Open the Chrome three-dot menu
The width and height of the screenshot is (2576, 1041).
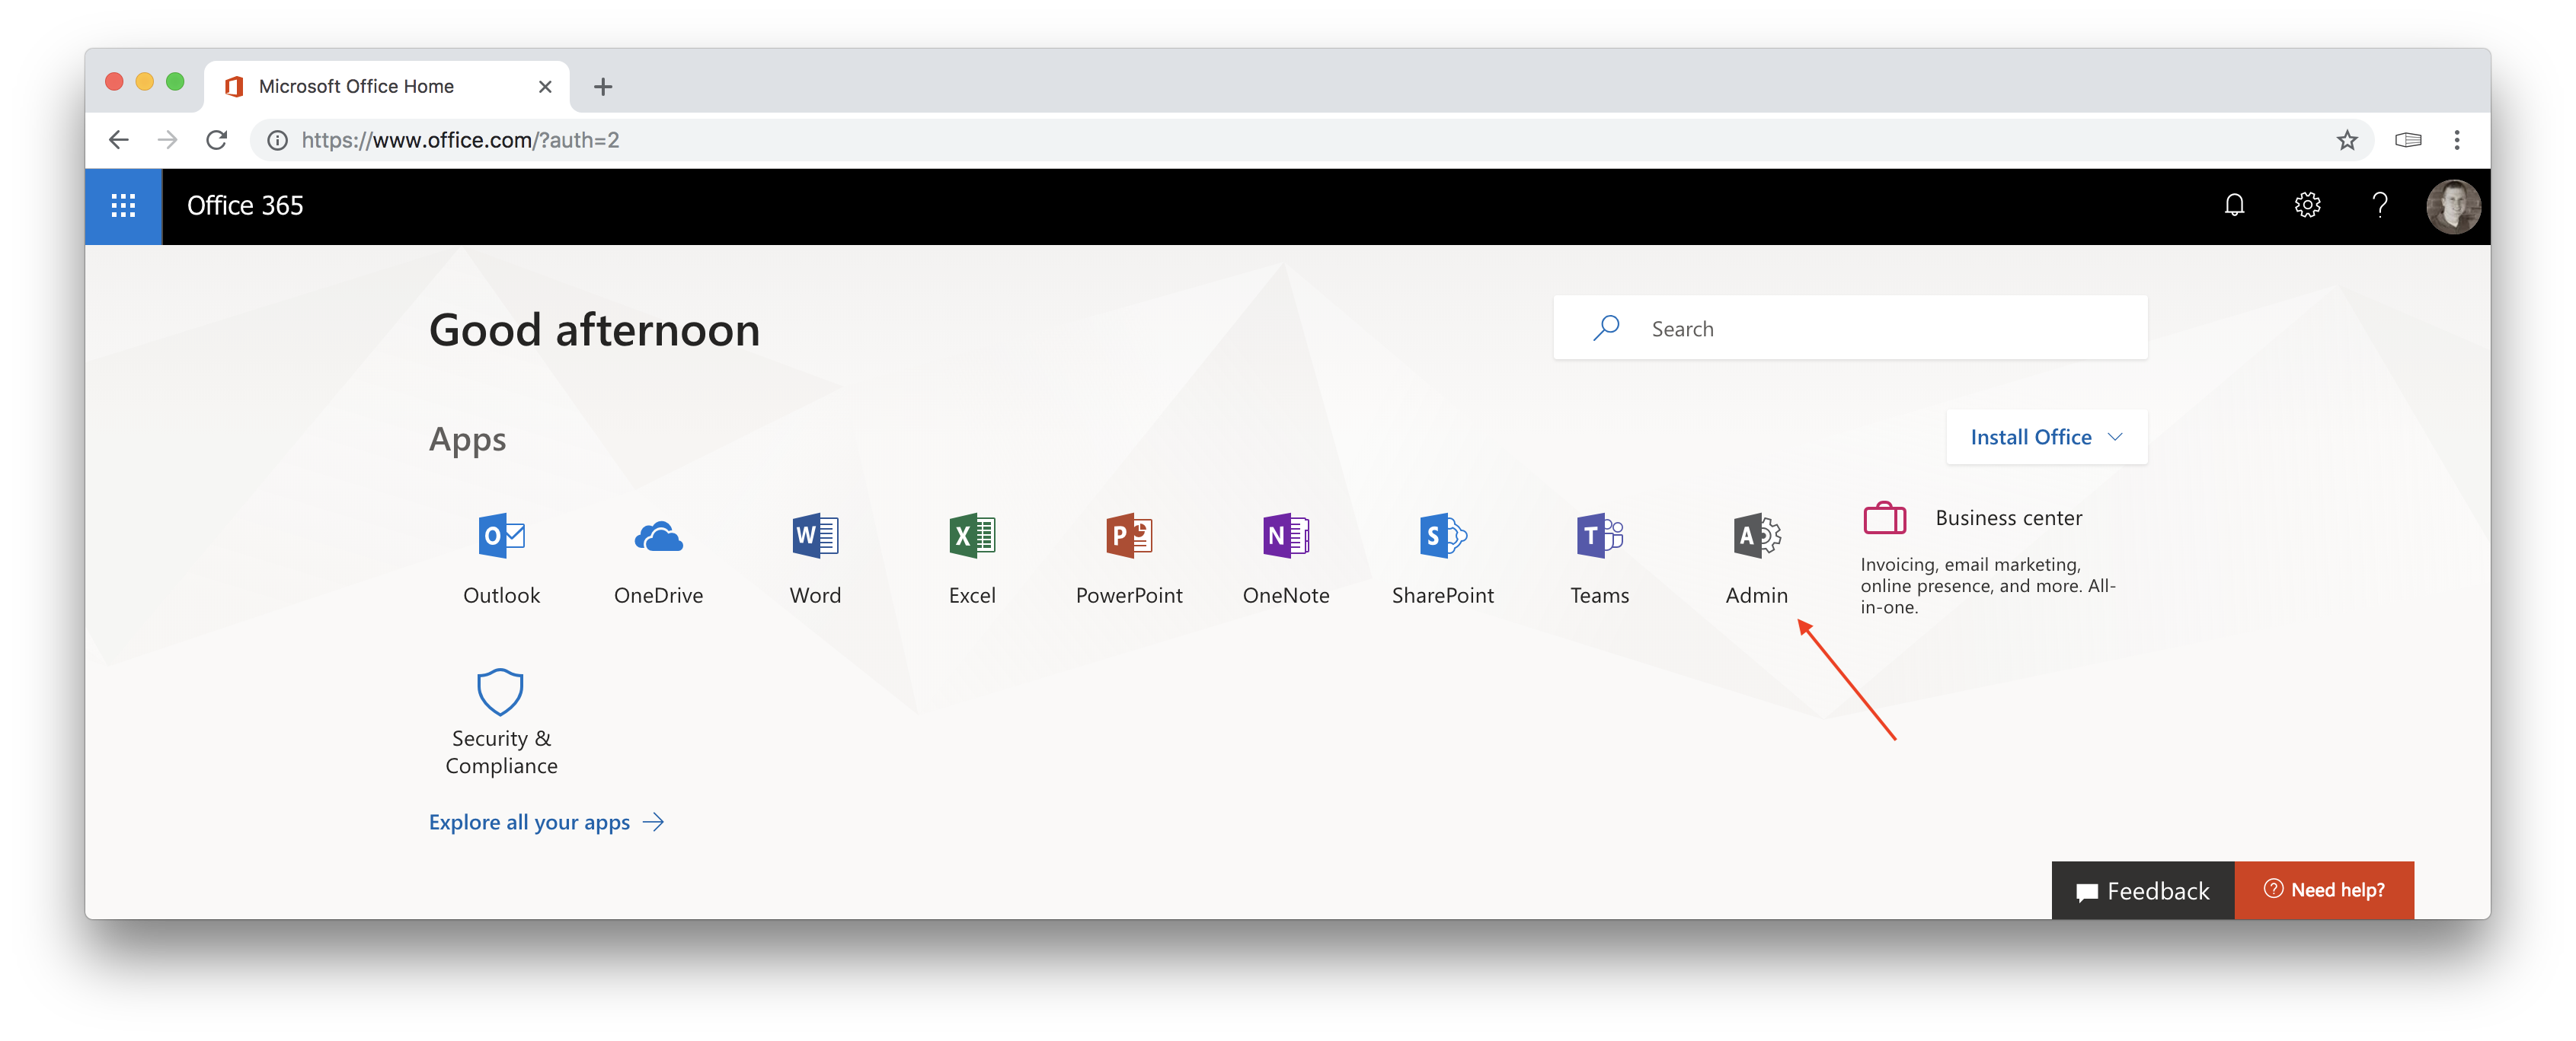click(x=2457, y=140)
